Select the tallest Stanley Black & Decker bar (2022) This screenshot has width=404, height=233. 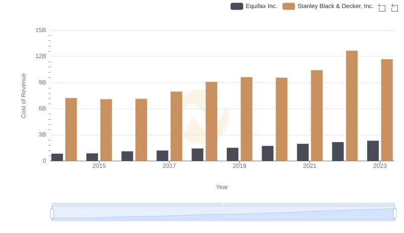(352, 106)
